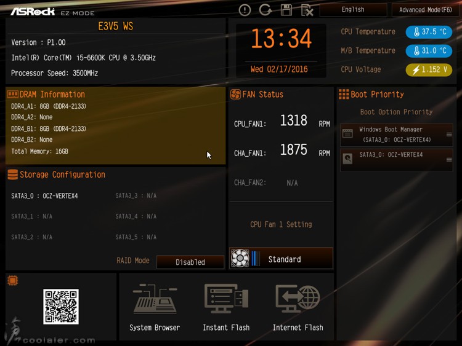Click the fan icon beside Standard setting
This screenshot has height=346, width=462.
pyautogui.click(x=240, y=258)
